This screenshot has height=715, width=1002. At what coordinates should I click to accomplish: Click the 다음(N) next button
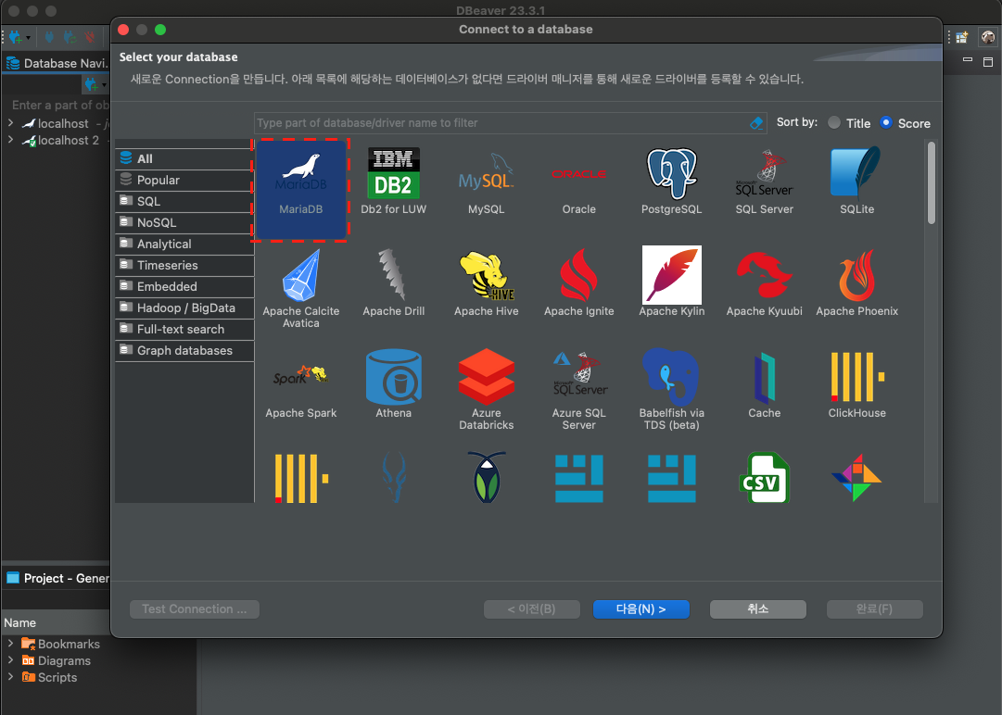point(641,609)
